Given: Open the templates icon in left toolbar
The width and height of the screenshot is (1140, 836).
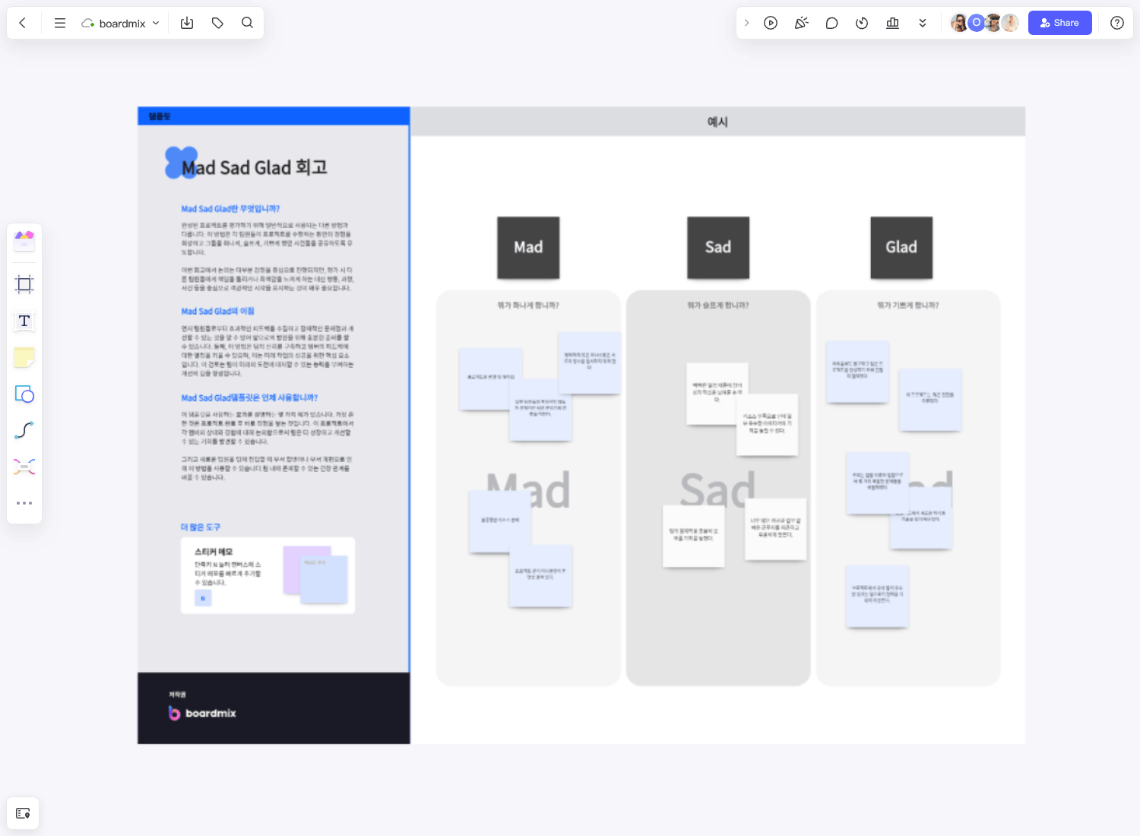Looking at the screenshot, I should (24, 241).
